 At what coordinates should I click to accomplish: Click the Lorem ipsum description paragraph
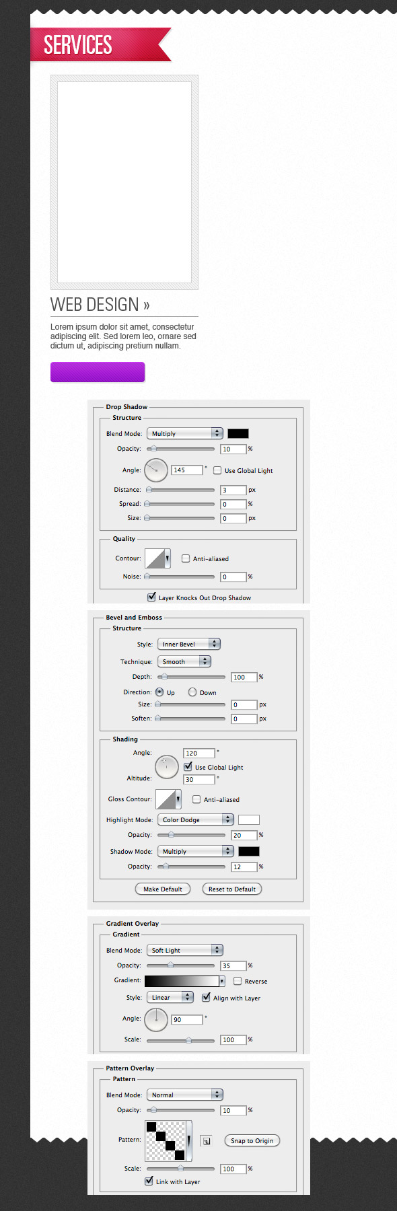point(124,336)
